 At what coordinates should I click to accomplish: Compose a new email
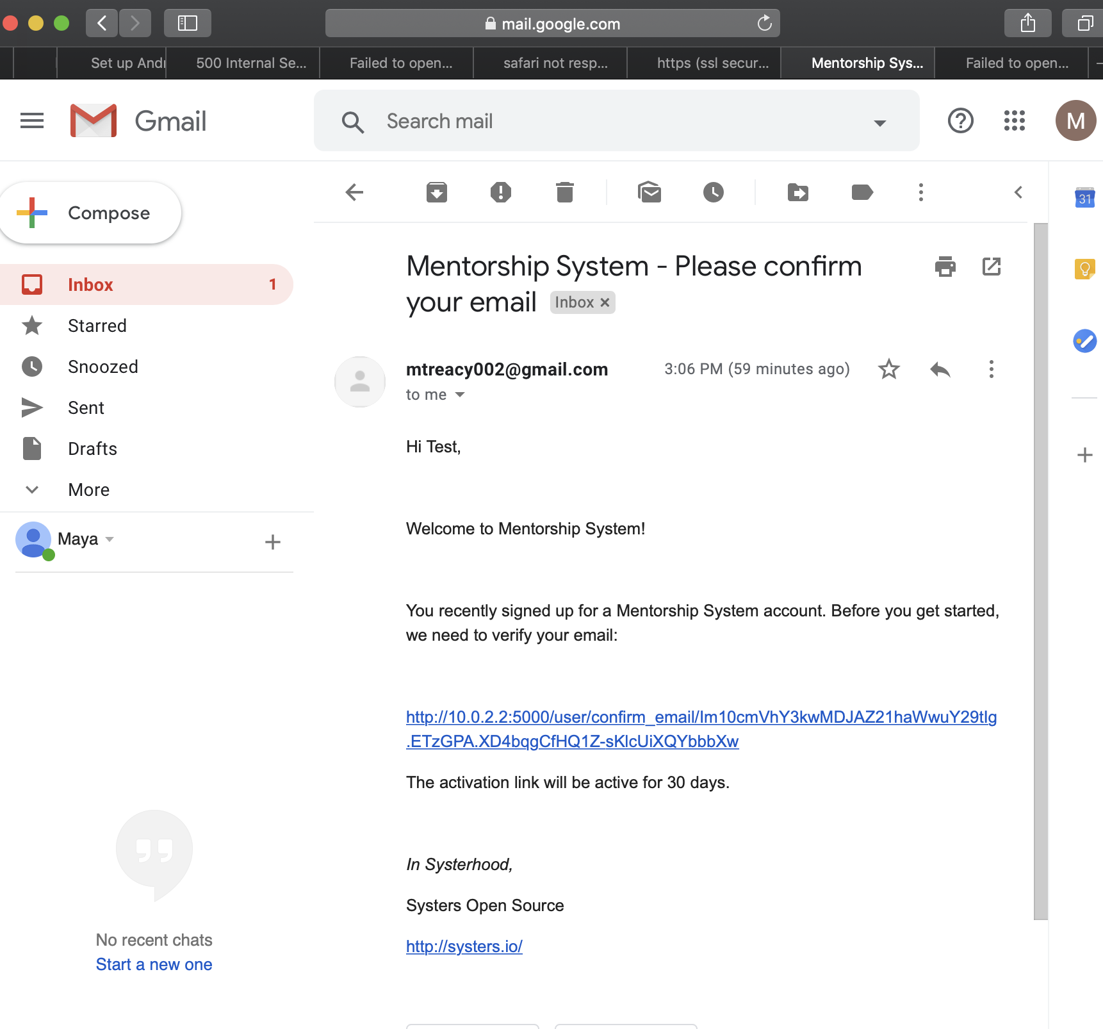tap(90, 213)
